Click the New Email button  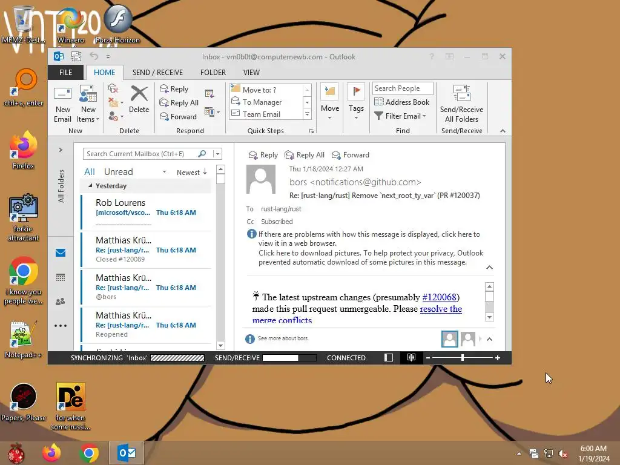pos(62,104)
